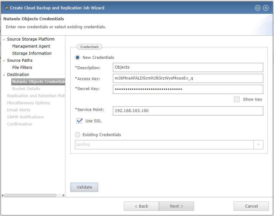
Task: Select the Existing Credentials radio button
Action: (77, 135)
